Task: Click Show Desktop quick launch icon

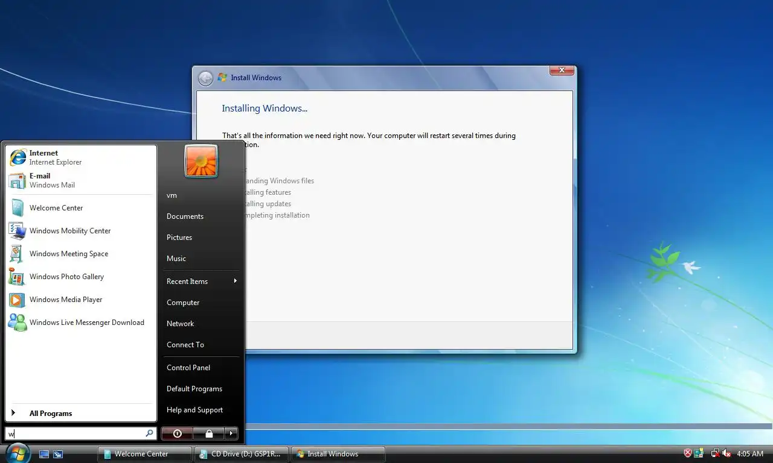Action: point(44,454)
